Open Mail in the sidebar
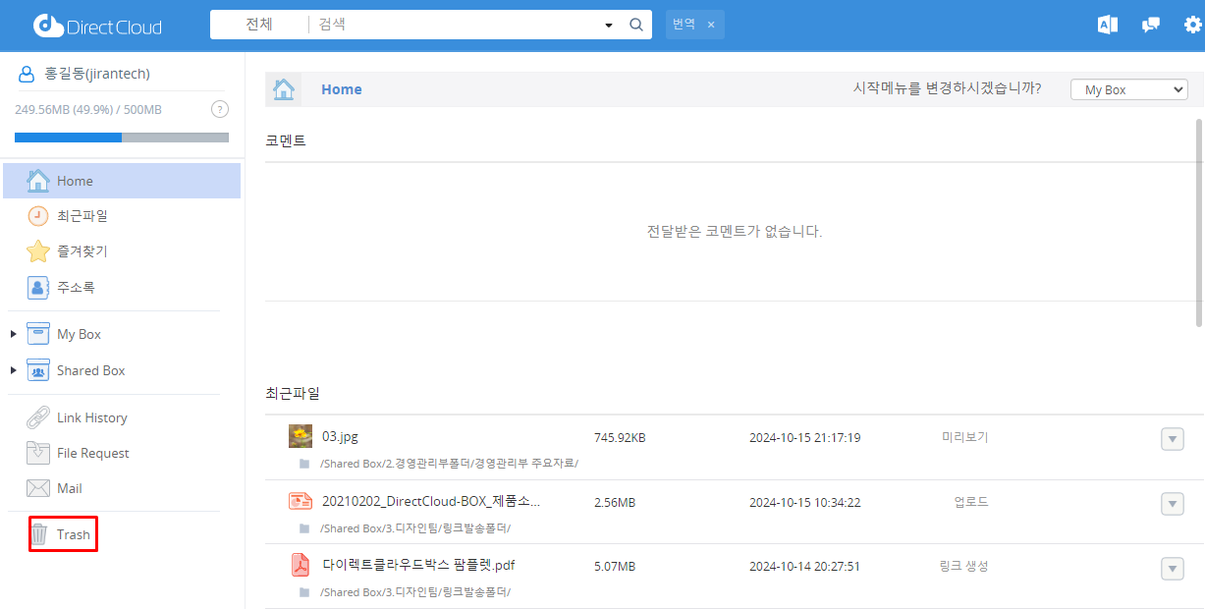The height and width of the screenshot is (609, 1205). (x=69, y=488)
